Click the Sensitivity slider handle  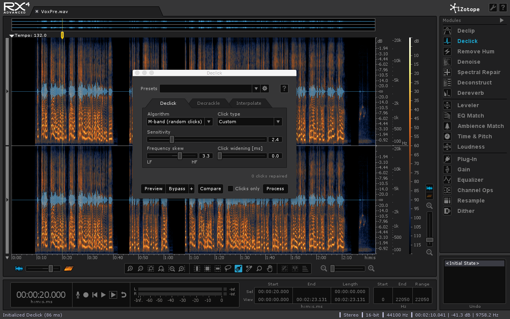click(x=172, y=140)
